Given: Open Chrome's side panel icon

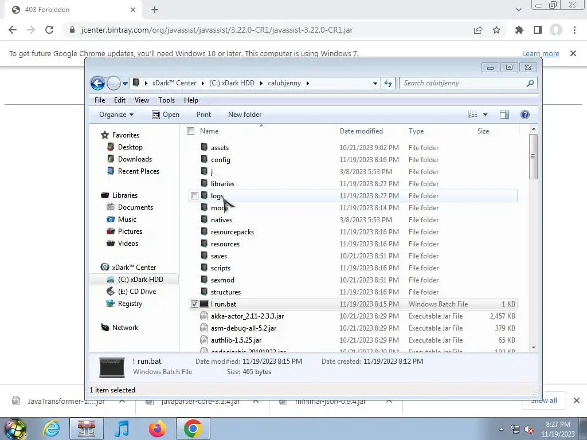Looking at the screenshot, I should [538, 30].
